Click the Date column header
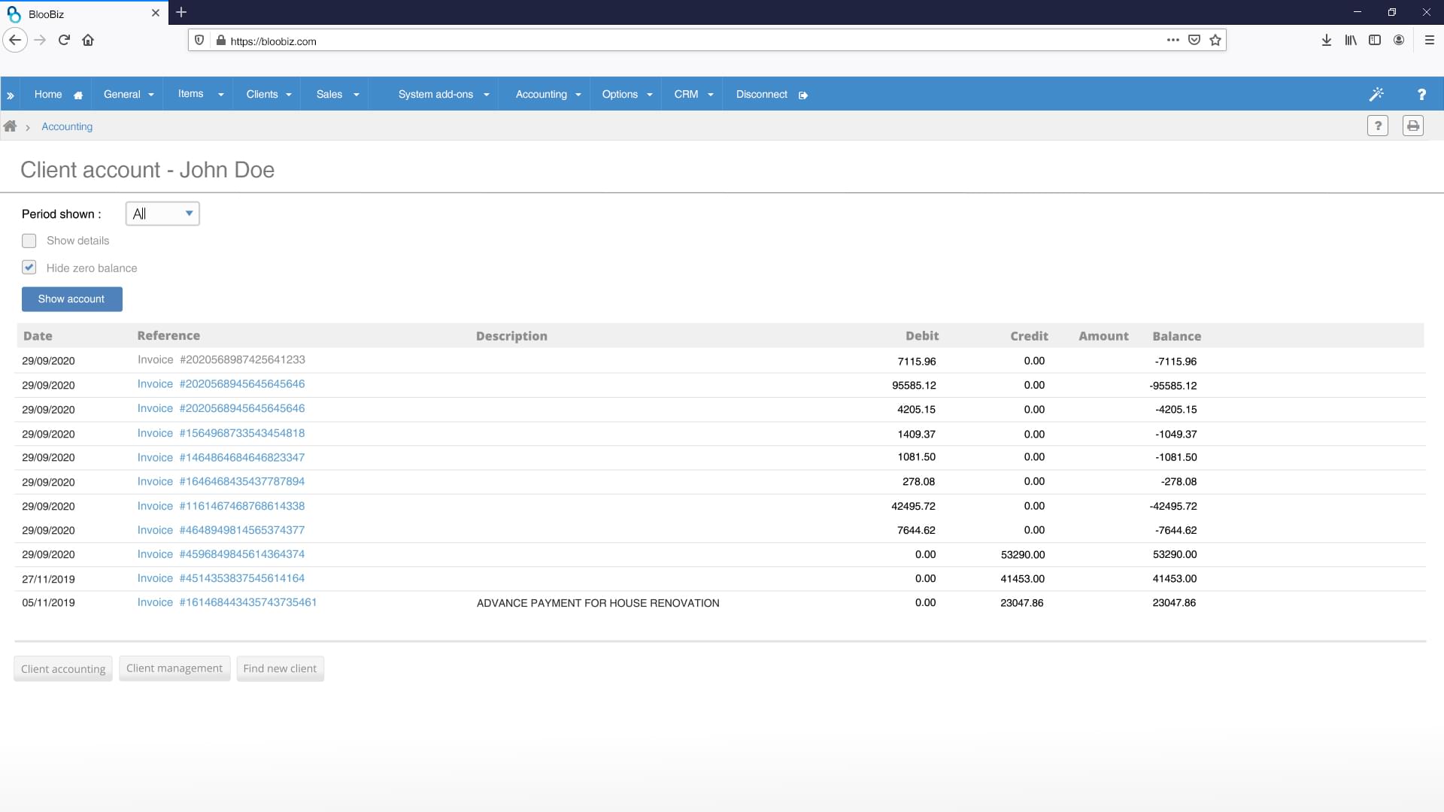 [38, 336]
